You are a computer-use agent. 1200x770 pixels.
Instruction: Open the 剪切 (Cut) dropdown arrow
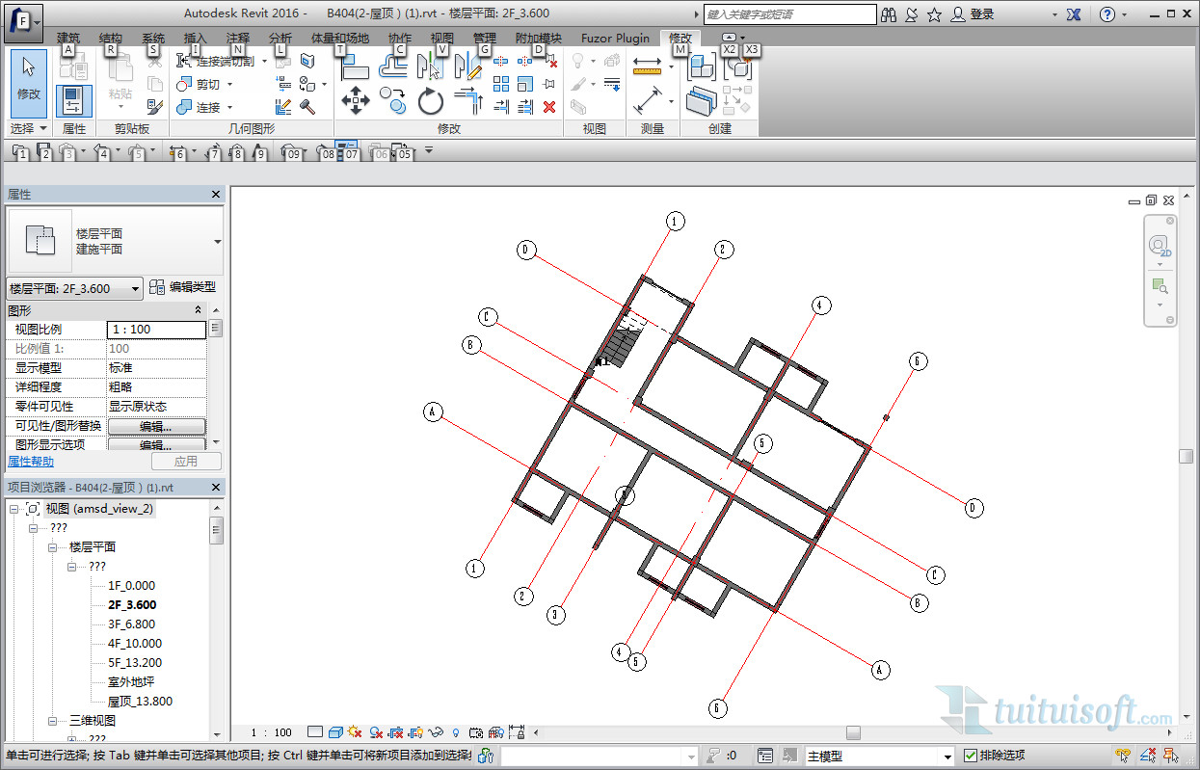click(230, 85)
